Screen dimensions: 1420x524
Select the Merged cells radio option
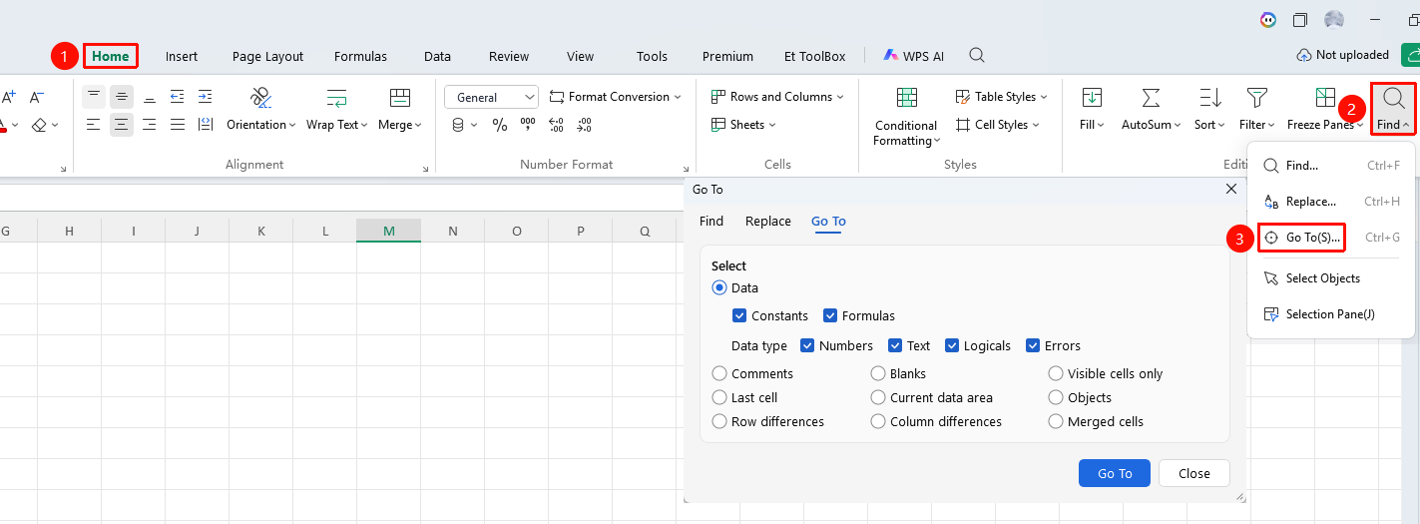tap(1056, 421)
